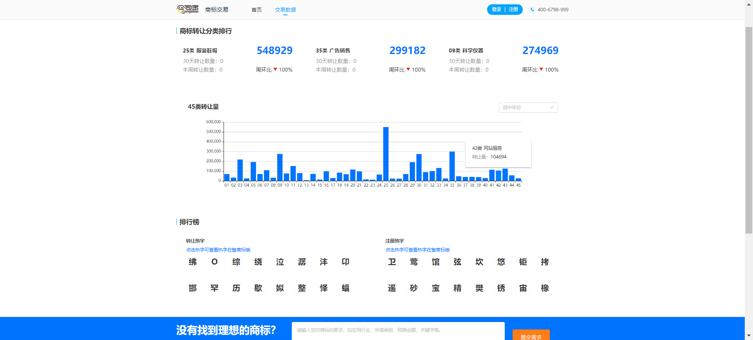
Task: Select hot character 历
Action: 236,288
